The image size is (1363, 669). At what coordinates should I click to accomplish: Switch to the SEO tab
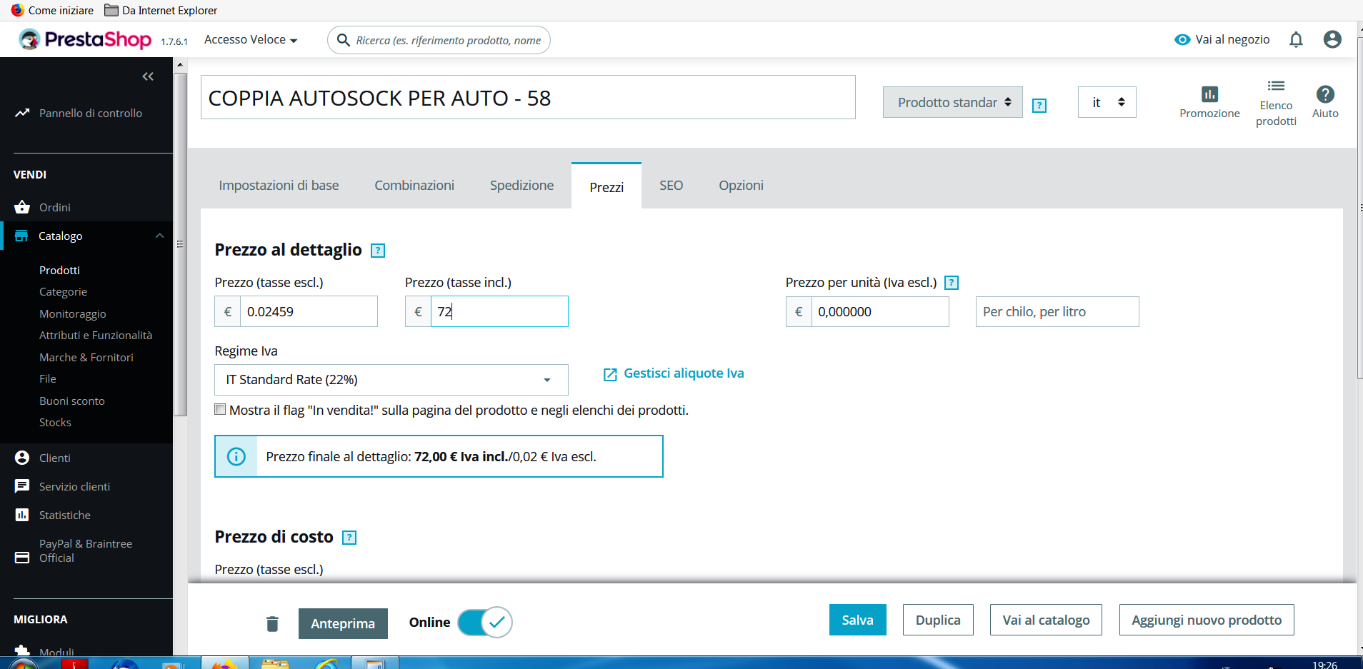(671, 186)
